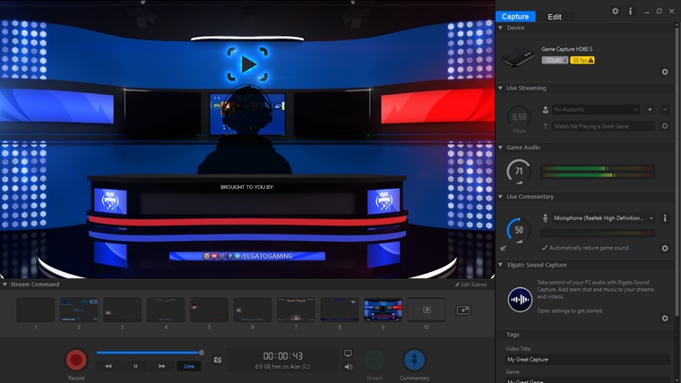
Task: Click the Game Audio level meter
Action: coord(598,172)
